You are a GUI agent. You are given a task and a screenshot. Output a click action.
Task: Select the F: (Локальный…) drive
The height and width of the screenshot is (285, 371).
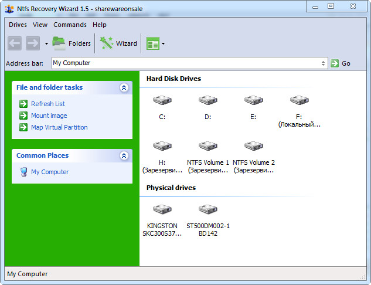(299, 111)
